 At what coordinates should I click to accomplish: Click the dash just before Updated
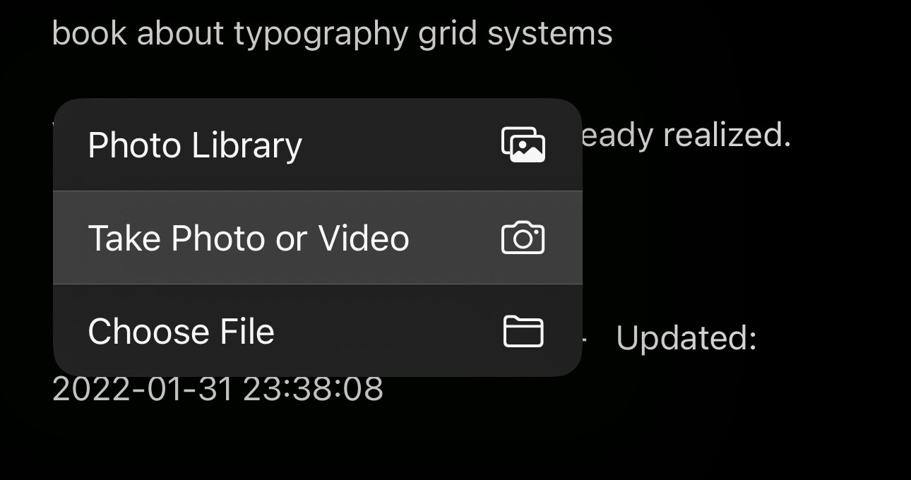[x=585, y=340]
